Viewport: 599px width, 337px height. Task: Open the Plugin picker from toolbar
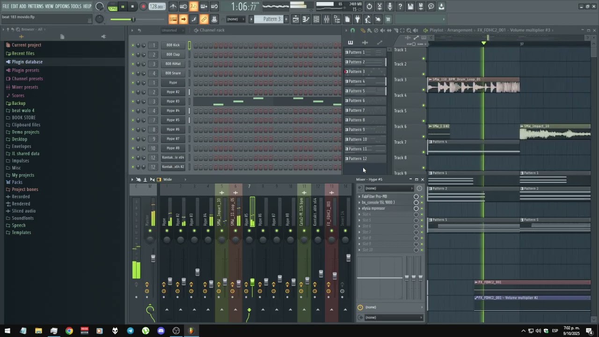(x=358, y=19)
